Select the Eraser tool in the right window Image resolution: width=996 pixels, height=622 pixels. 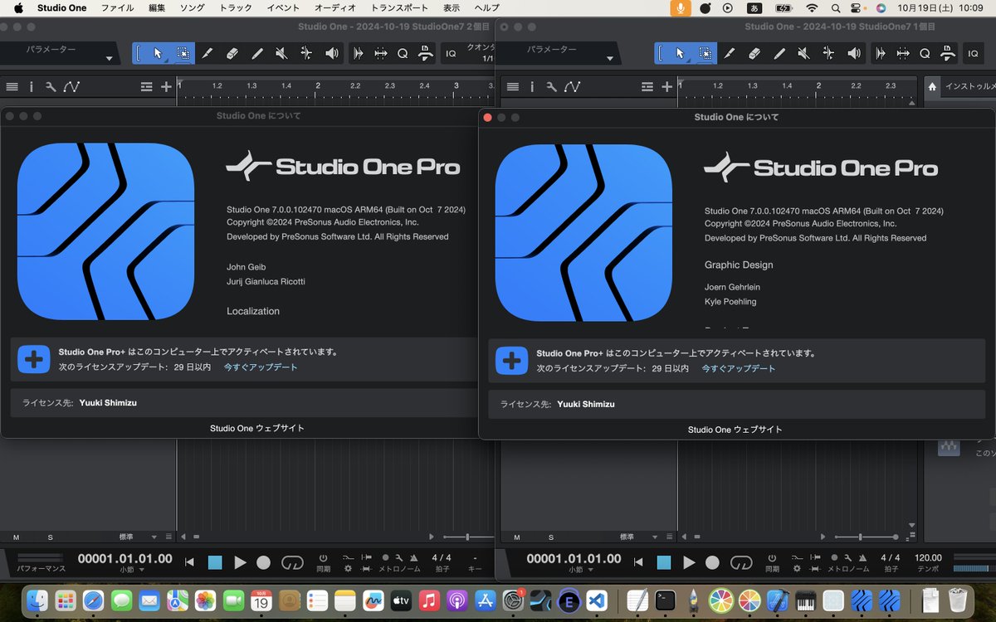[x=754, y=53]
